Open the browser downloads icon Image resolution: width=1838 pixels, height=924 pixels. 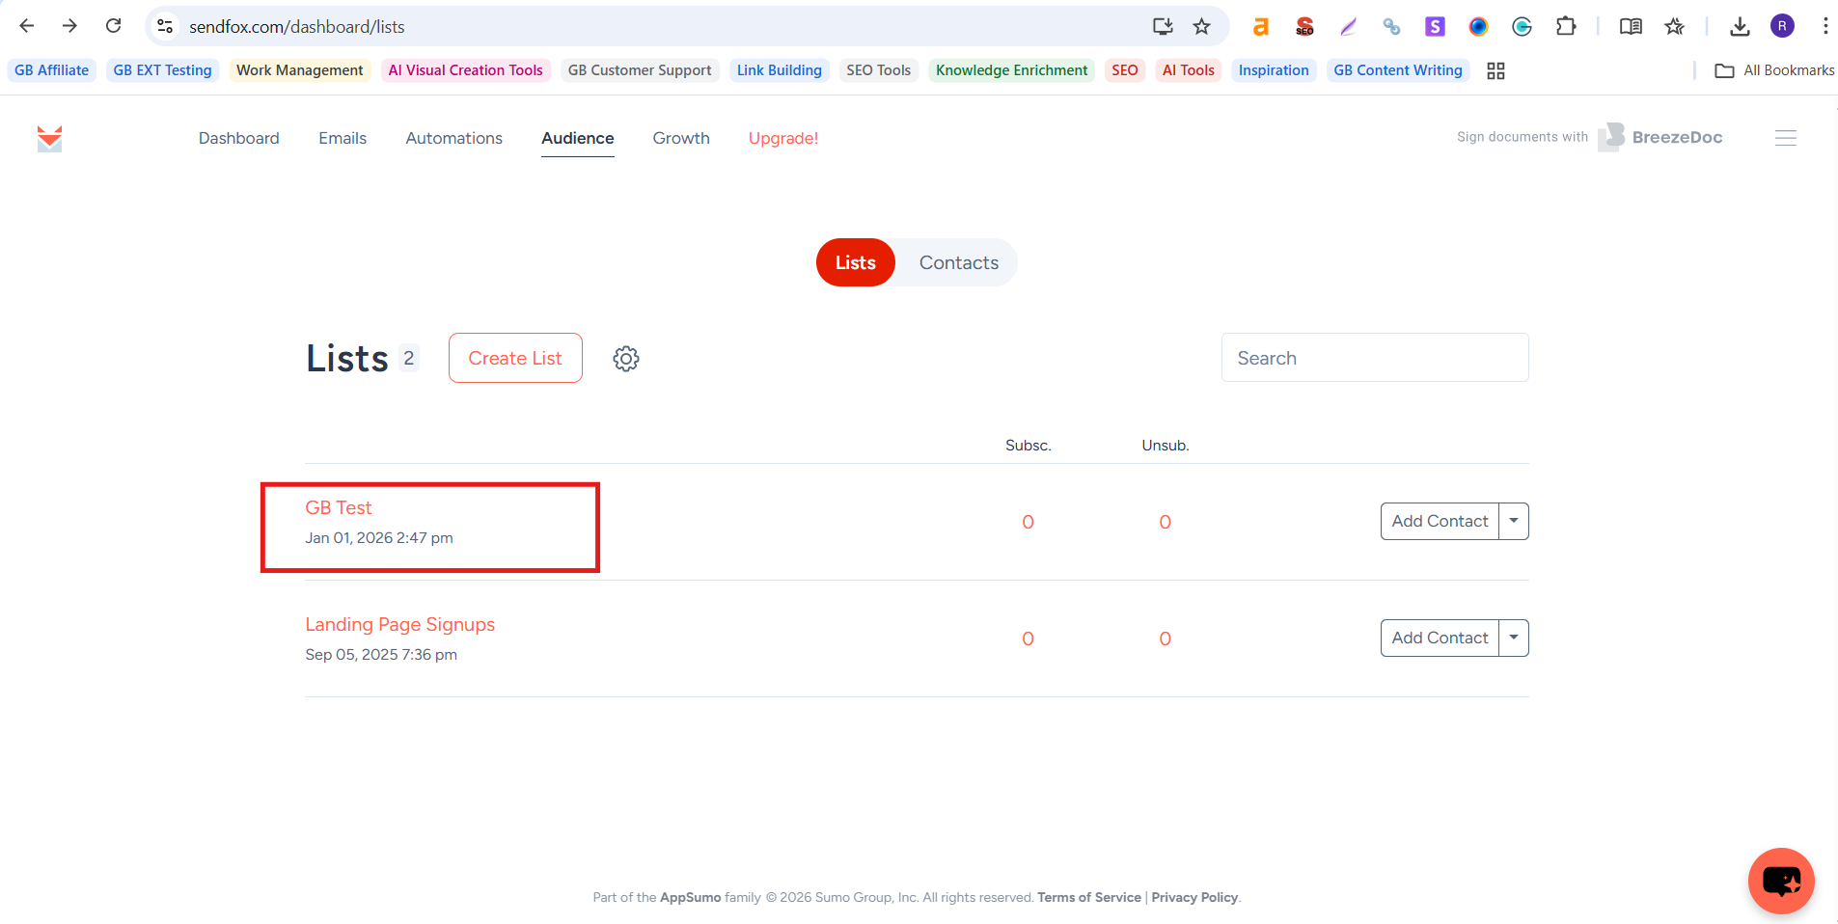click(x=1740, y=27)
